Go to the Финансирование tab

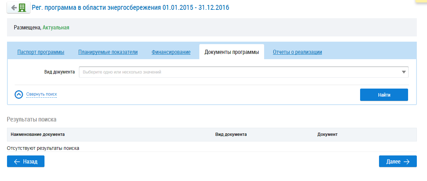tap(171, 52)
